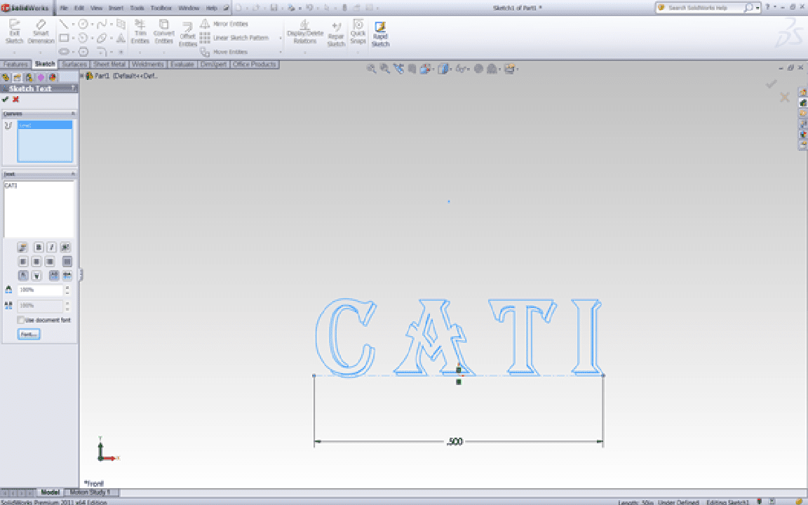The height and width of the screenshot is (505, 808).
Task: Cancel Sketch Text with red X
Action: tap(15, 100)
